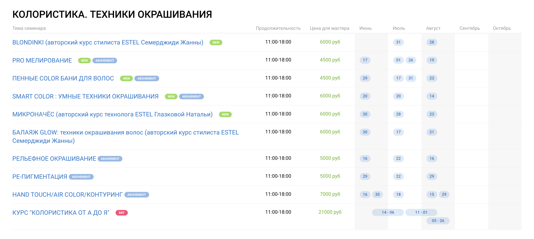Open PRO МЕЛИРОВАНИЕ seminar link

click(42, 61)
